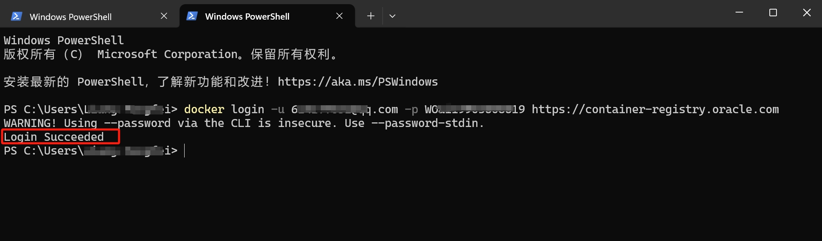This screenshot has height=241, width=822.
Task: Click the PowerShell icon on the first tab
Action: point(17,16)
